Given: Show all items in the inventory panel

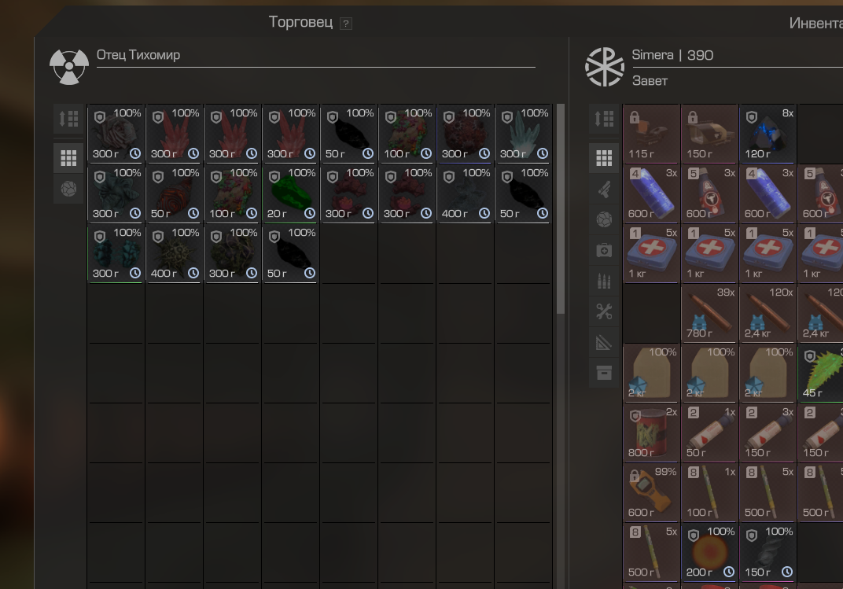Looking at the screenshot, I should tap(604, 158).
